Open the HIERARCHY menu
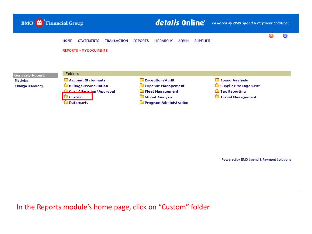This screenshot has height=234, width=312. click(x=164, y=41)
